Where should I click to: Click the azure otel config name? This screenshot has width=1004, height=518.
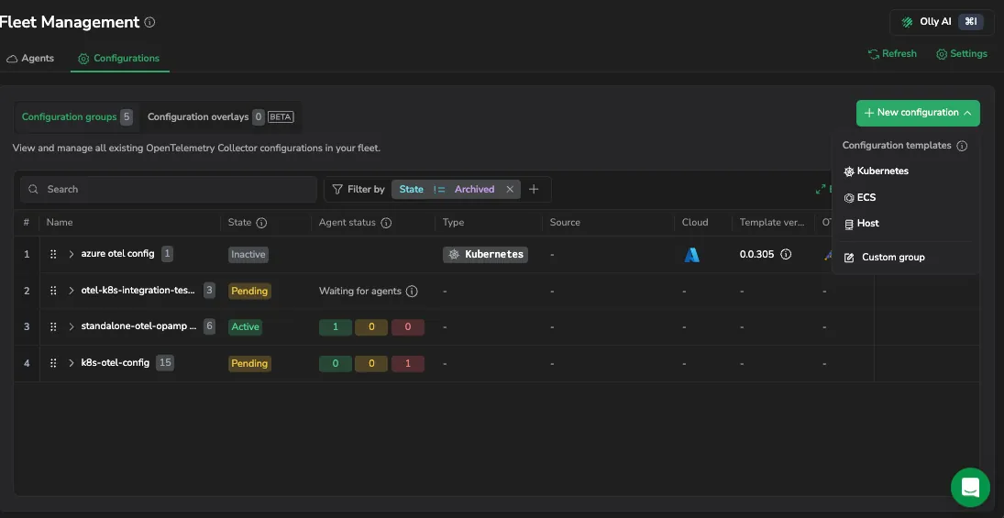117,254
